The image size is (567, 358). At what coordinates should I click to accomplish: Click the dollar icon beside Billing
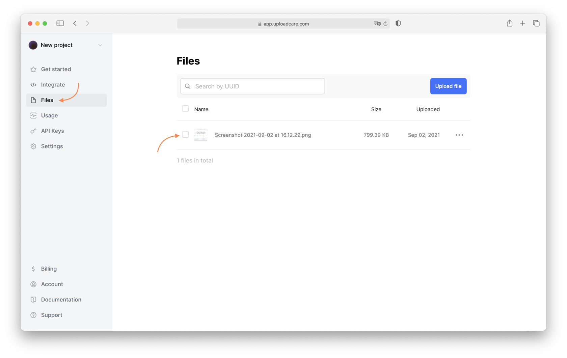pos(33,269)
